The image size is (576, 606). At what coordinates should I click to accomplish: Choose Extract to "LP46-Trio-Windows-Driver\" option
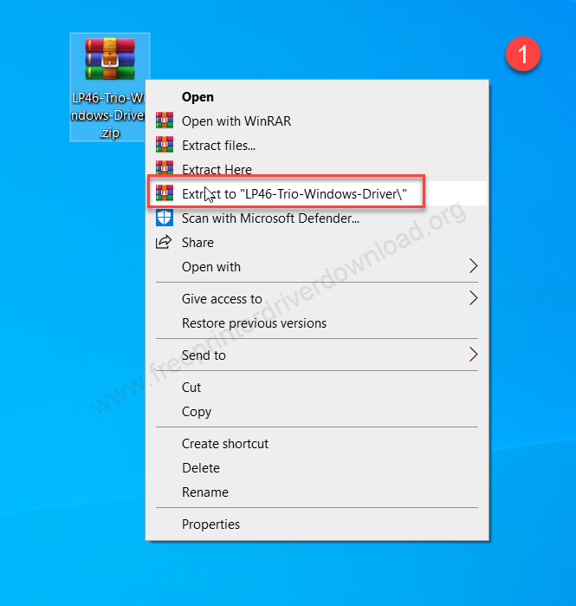pyautogui.click(x=294, y=193)
